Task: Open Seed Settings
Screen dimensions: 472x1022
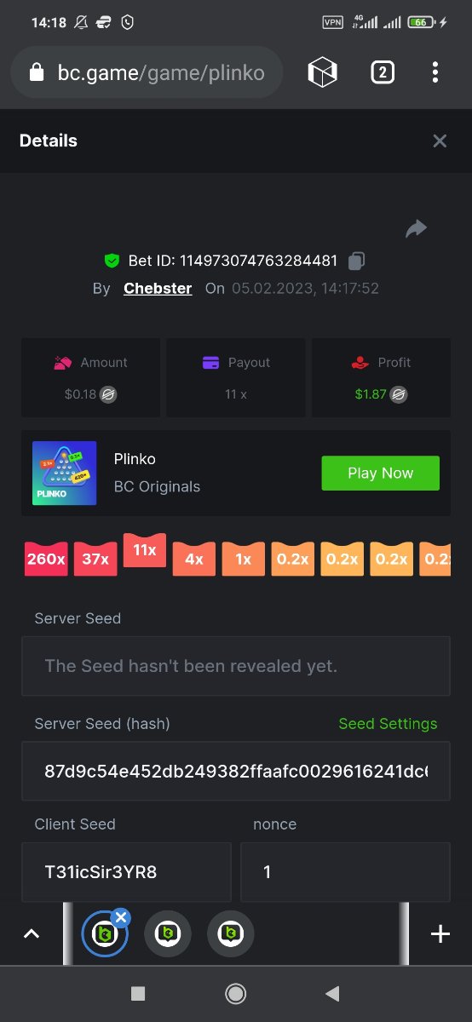Action: coord(388,723)
